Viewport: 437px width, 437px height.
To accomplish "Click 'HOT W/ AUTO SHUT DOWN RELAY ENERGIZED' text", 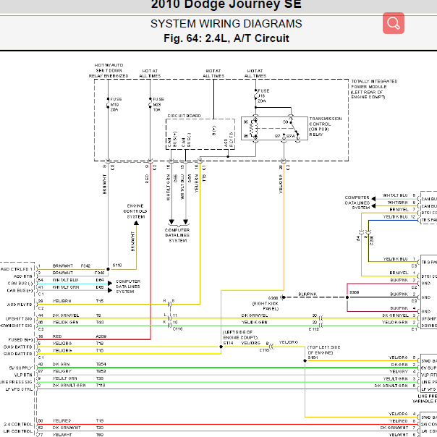I will coord(109,70).
